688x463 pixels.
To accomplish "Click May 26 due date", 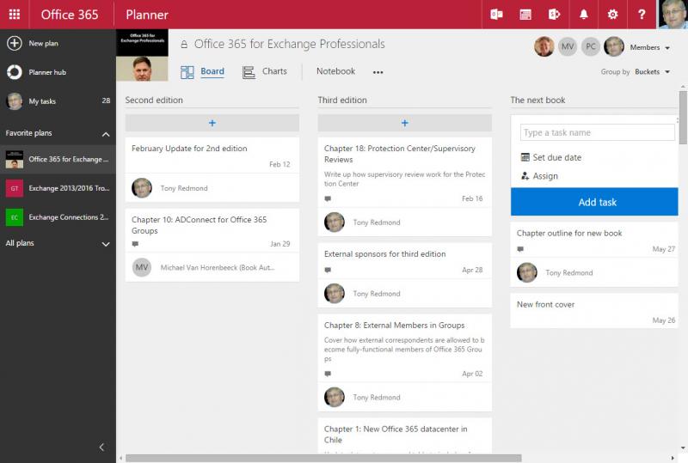I will pyautogui.click(x=663, y=320).
